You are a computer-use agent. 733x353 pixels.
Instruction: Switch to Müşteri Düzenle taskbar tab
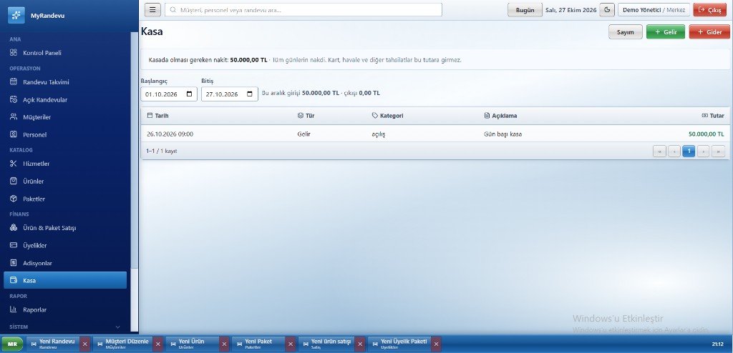point(123,344)
